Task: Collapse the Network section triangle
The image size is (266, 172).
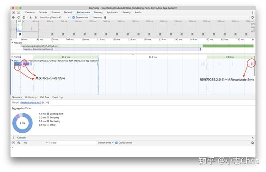Action: [x=12, y=43]
